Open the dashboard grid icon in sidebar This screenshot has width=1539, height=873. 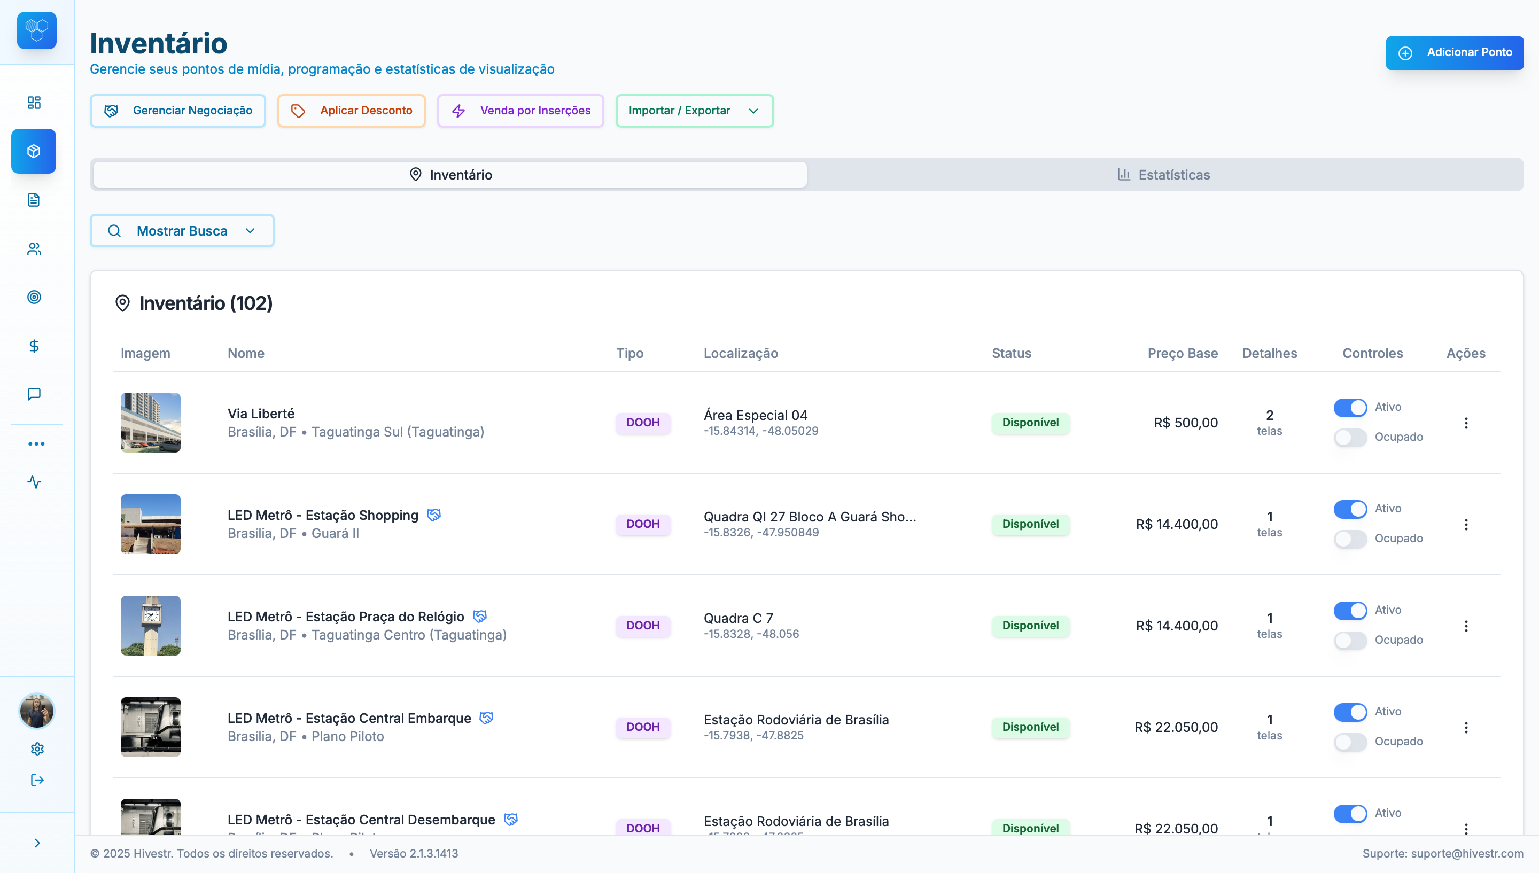34,103
